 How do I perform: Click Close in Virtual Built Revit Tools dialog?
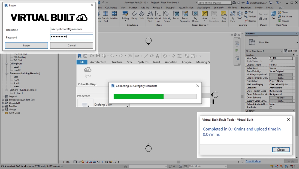point(281,150)
